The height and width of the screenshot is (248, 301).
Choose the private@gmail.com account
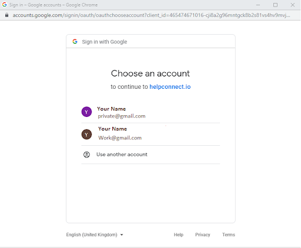(x=150, y=112)
